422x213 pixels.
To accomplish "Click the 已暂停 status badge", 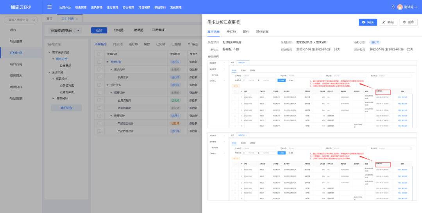I will point(175,124).
